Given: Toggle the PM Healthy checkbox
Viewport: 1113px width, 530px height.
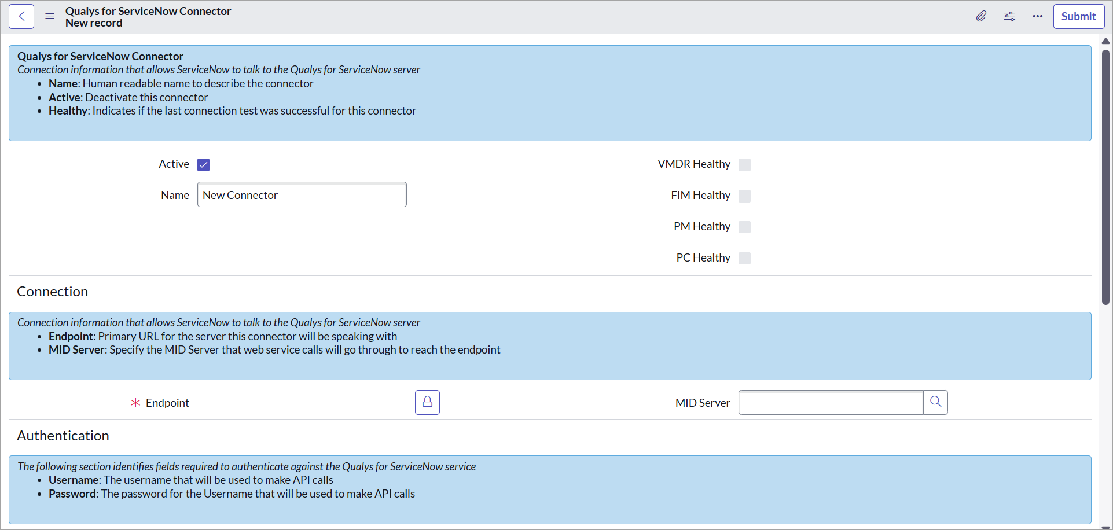Looking at the screenshot, I should (x=745, y=227).
